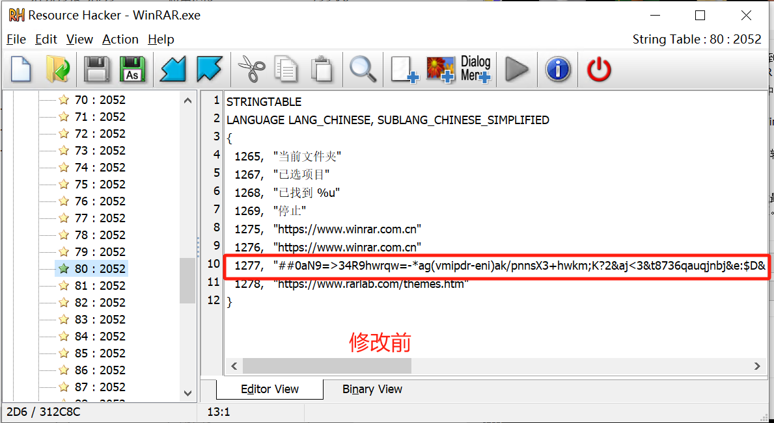Viewport: 774px width, 423px height.
Task: Click the STRINGTABLE text on line 1
Action: point(264,102)
